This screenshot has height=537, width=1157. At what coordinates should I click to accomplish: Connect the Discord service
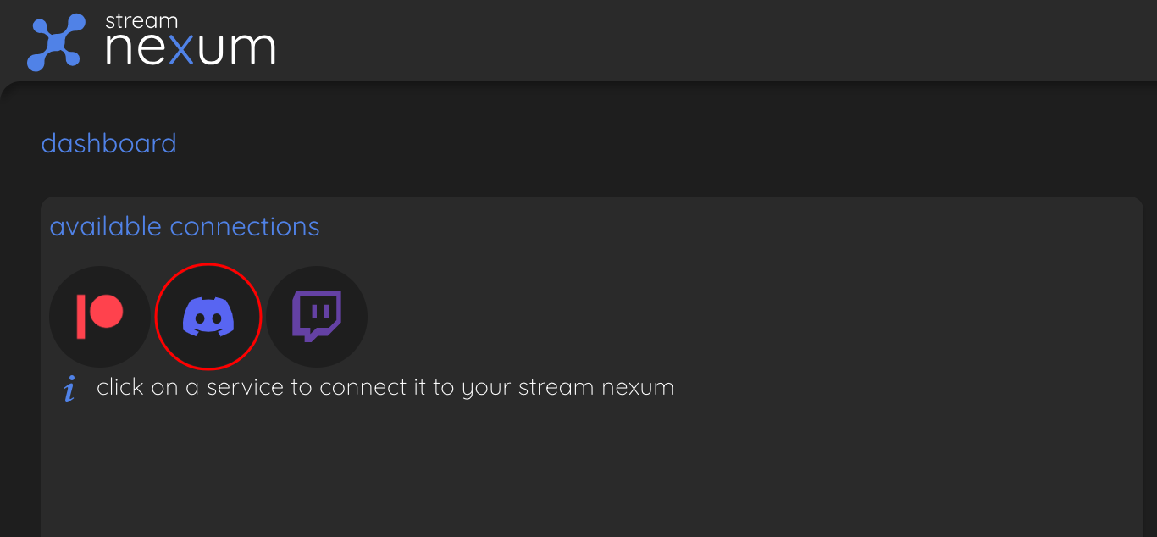(x=208, y=317)
